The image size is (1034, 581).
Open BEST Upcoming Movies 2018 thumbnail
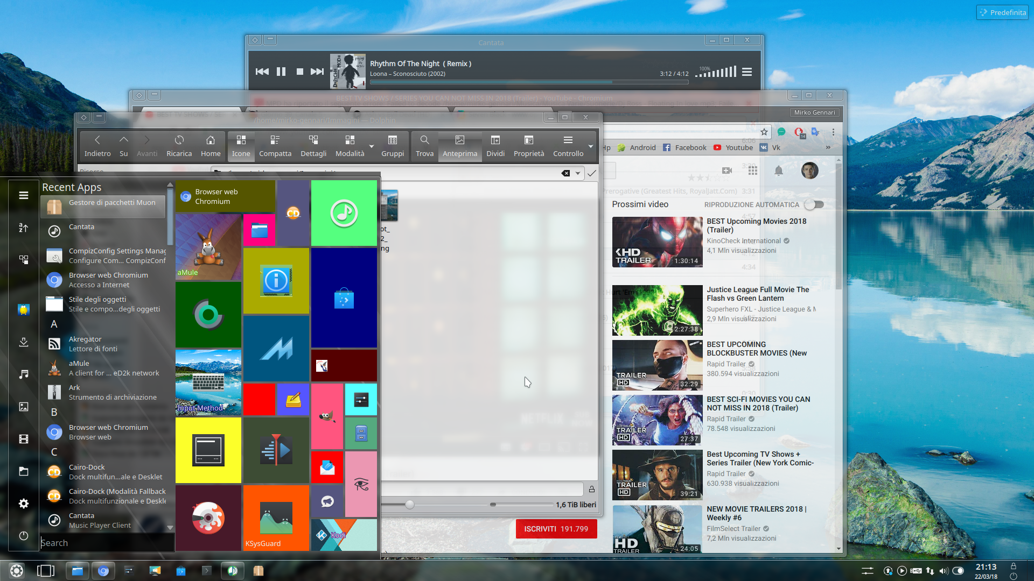pos(657,242)
